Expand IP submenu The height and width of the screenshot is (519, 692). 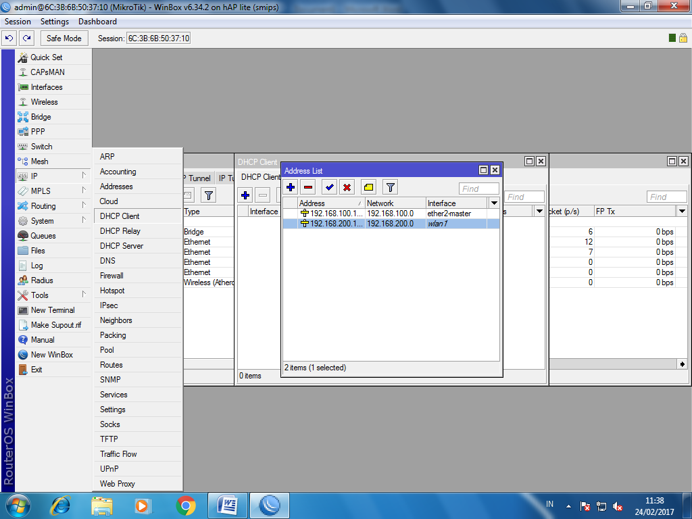(53, 176)
